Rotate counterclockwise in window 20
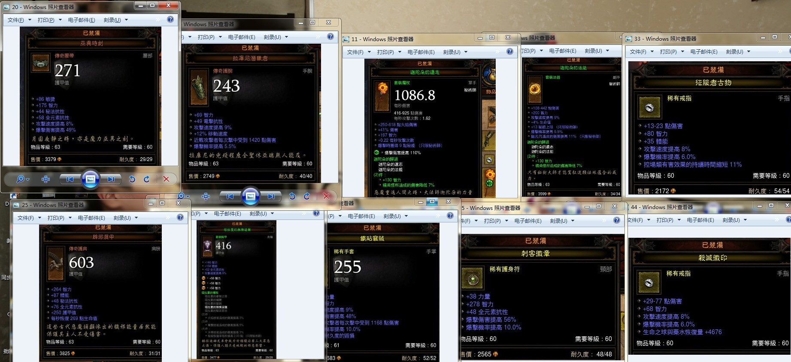791x362 pixels. pyautogui.click(x=132, y=179)
